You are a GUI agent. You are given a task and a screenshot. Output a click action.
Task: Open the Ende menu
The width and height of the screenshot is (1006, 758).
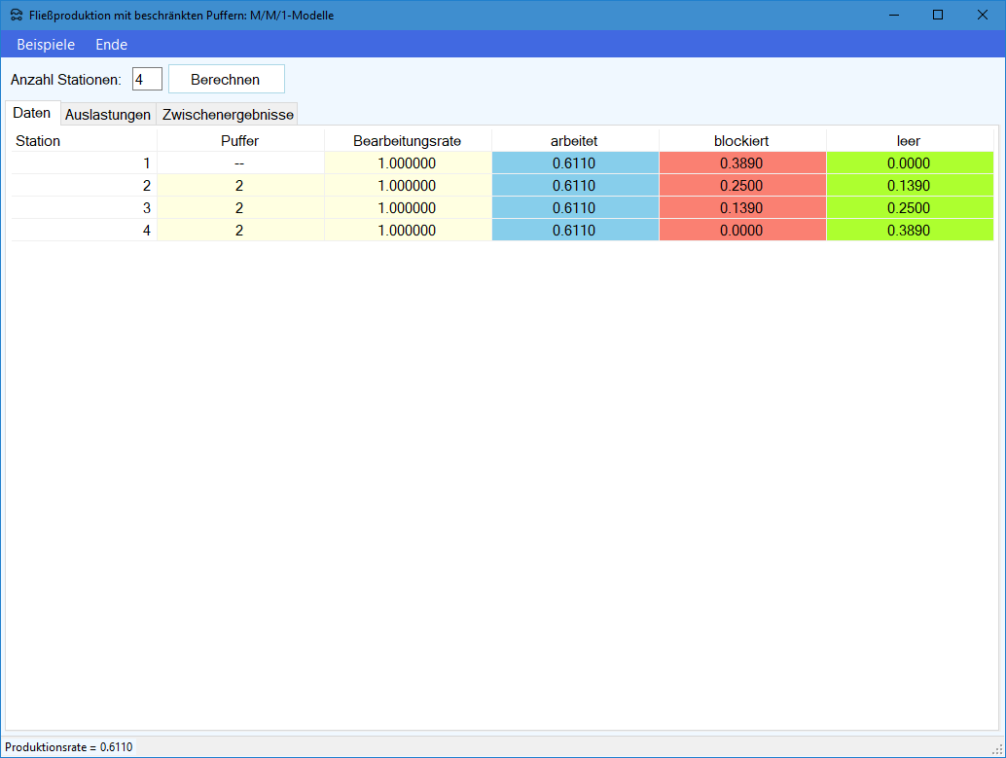111,45
